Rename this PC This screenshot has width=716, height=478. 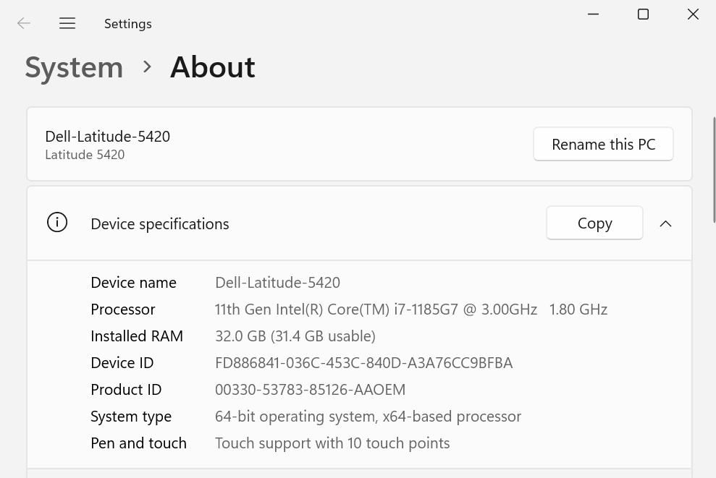tap(603, 144)
